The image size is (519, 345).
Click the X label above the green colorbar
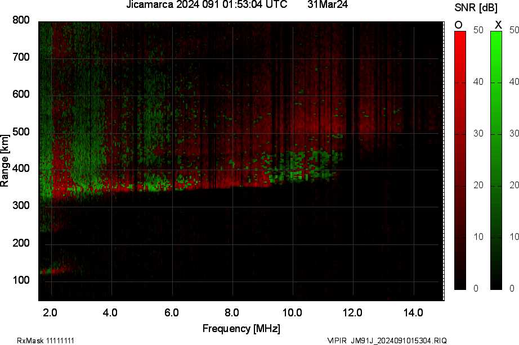point(497,25)
